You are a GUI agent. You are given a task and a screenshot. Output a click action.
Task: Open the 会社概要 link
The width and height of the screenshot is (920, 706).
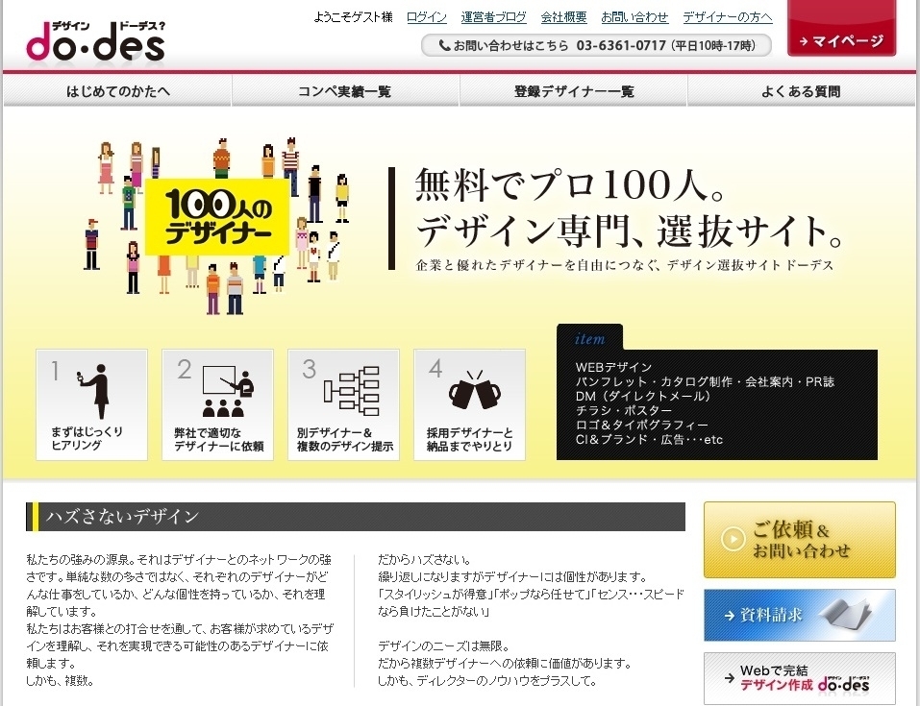click(x=564, y=17)
